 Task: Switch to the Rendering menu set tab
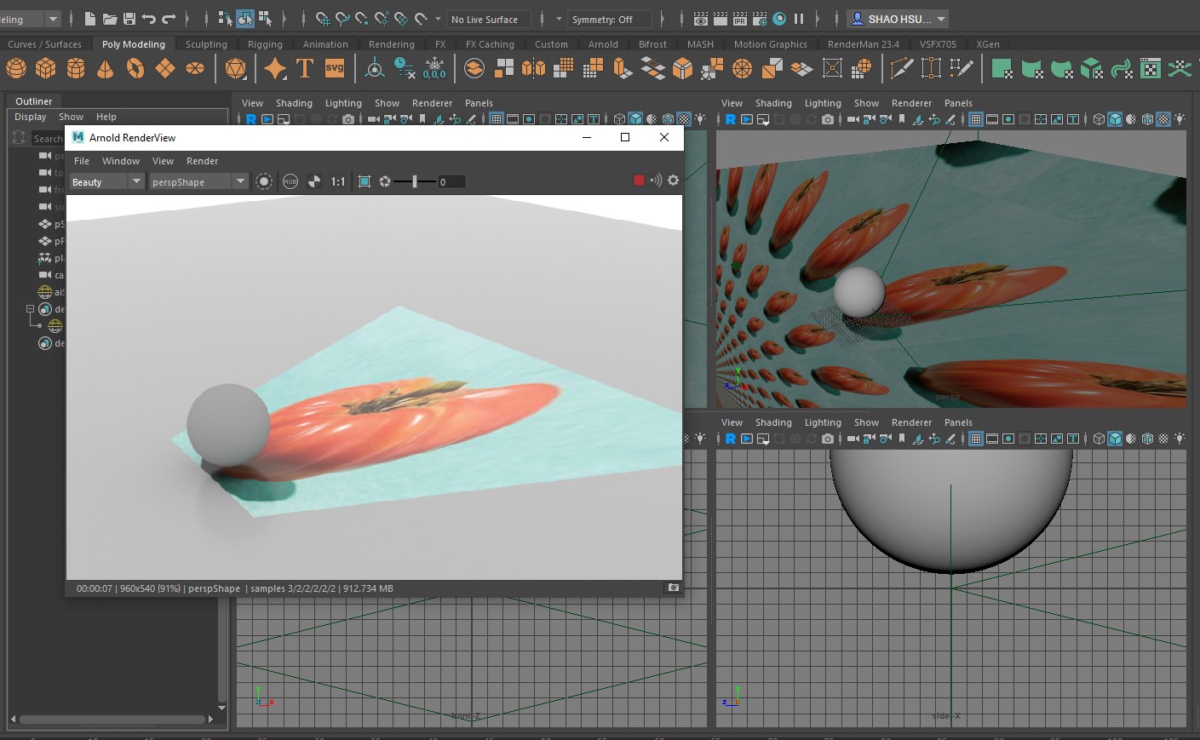pyautogui.click(x=391, y=43)
